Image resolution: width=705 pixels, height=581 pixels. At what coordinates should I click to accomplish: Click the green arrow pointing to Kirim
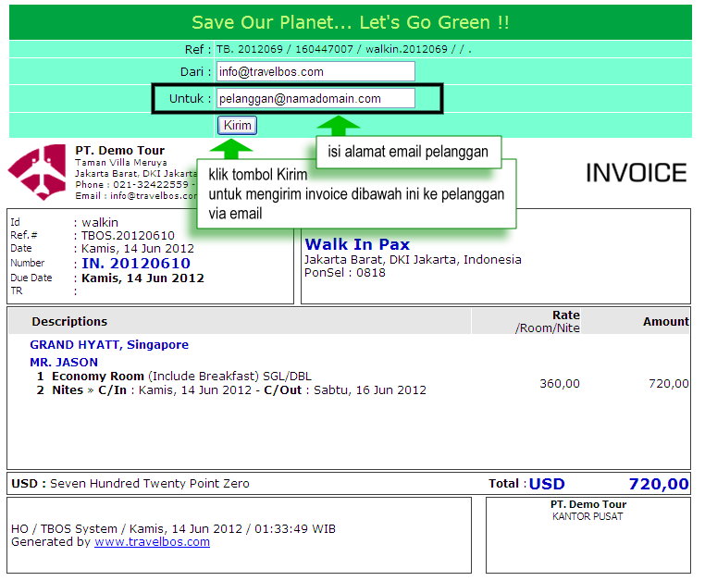click(230, 149)
